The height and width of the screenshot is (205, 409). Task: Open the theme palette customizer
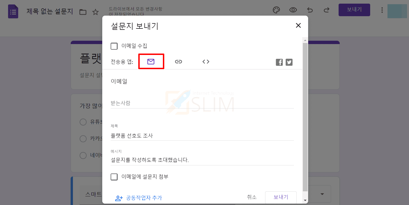coord(276,10)
